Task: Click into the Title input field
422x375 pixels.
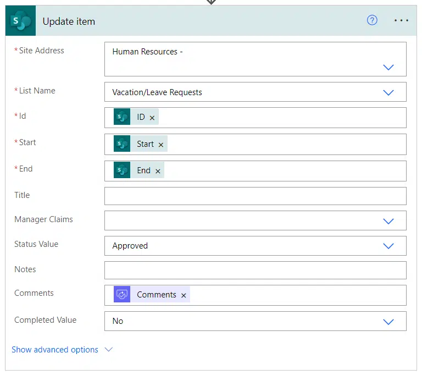Action: (x=255, y=196)
